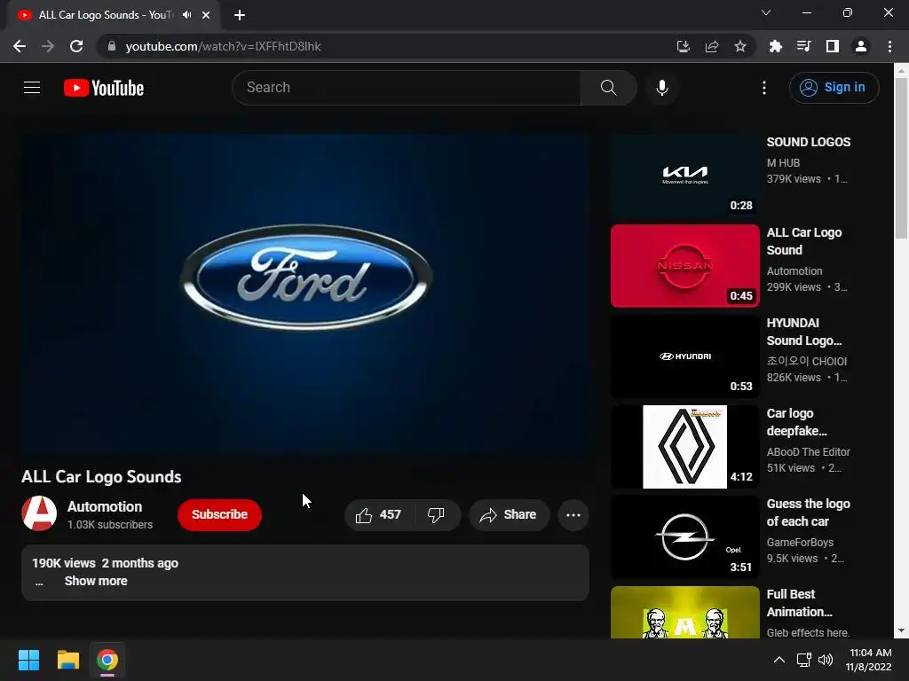Open media controls icon in toolbar

(804, 46)
